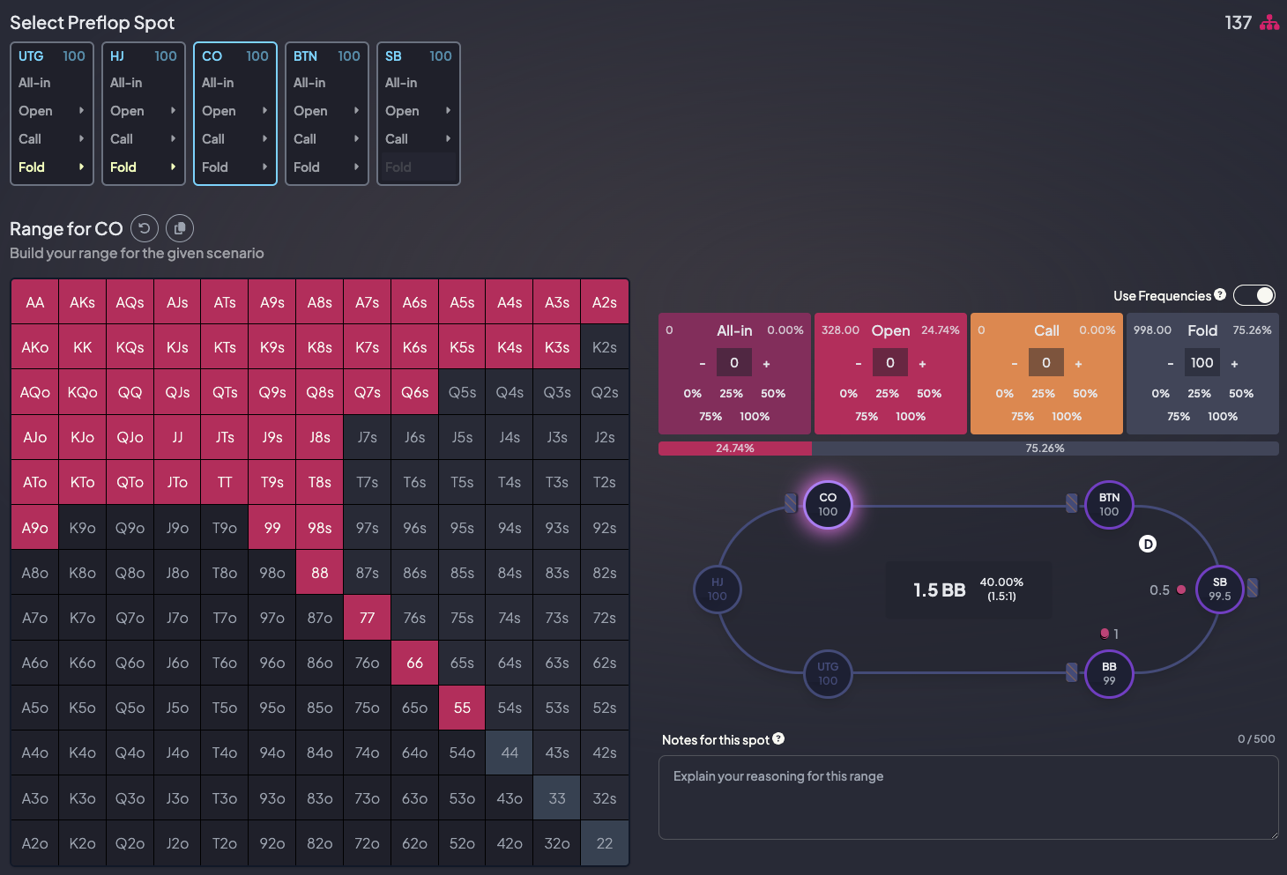The width and height of the screenshot is (1287, 875).
Task: Expand UTG Open submenu arrow
Action: coord(81,110)
